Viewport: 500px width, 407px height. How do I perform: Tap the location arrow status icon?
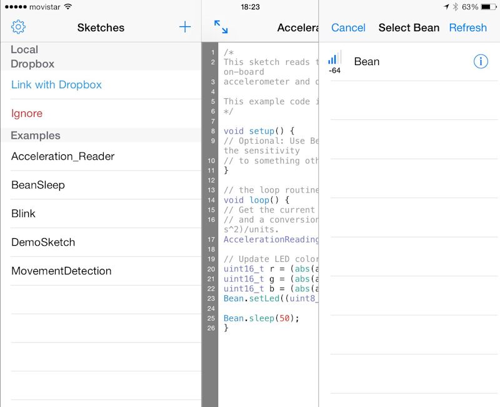click(446, 7)
